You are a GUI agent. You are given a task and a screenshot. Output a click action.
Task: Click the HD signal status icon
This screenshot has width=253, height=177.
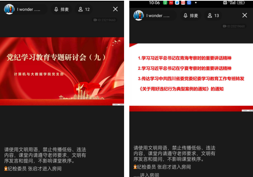(225, 3)
